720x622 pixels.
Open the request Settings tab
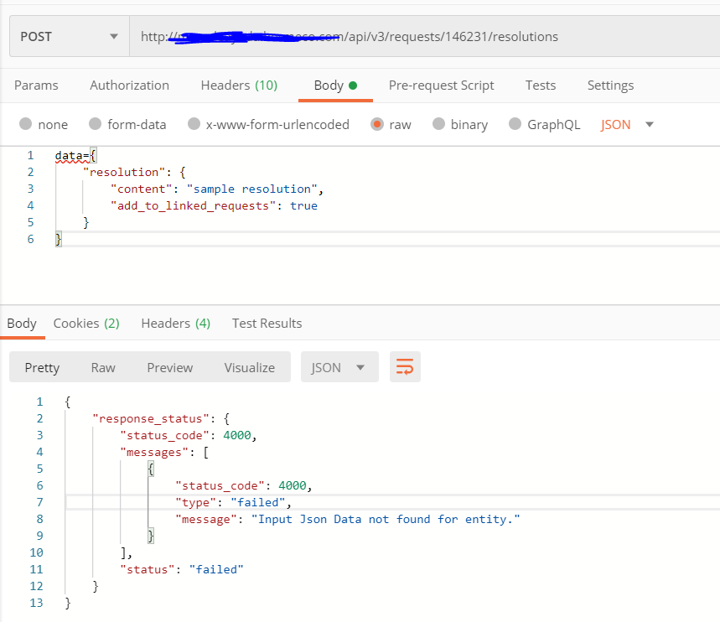[x=610, y=86]
